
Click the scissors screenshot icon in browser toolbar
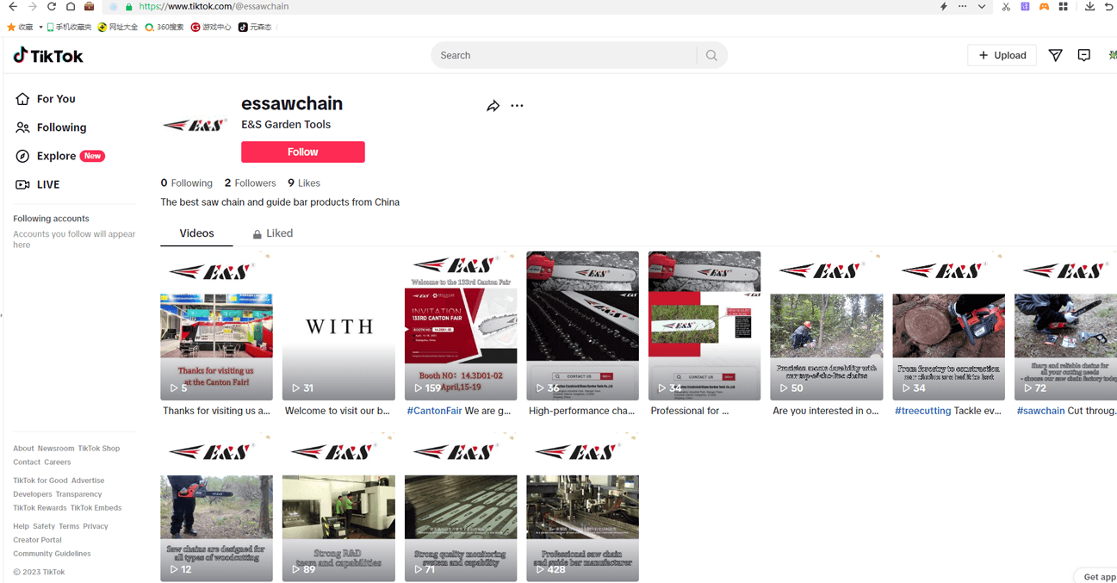point(1006,6)
